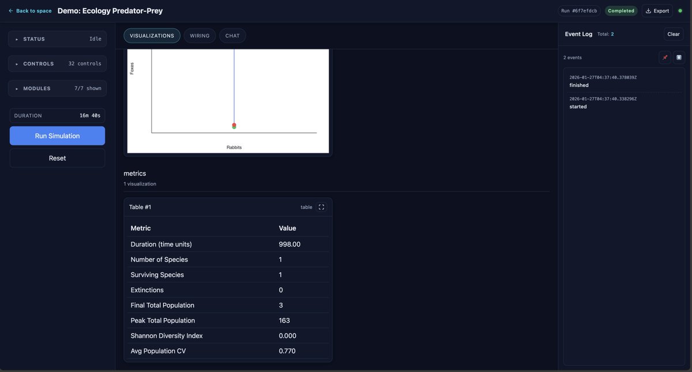Image resolution: width=692 pixels, height=372 pixels.
Task: Click the 2 events label
Action: [573, 58]
